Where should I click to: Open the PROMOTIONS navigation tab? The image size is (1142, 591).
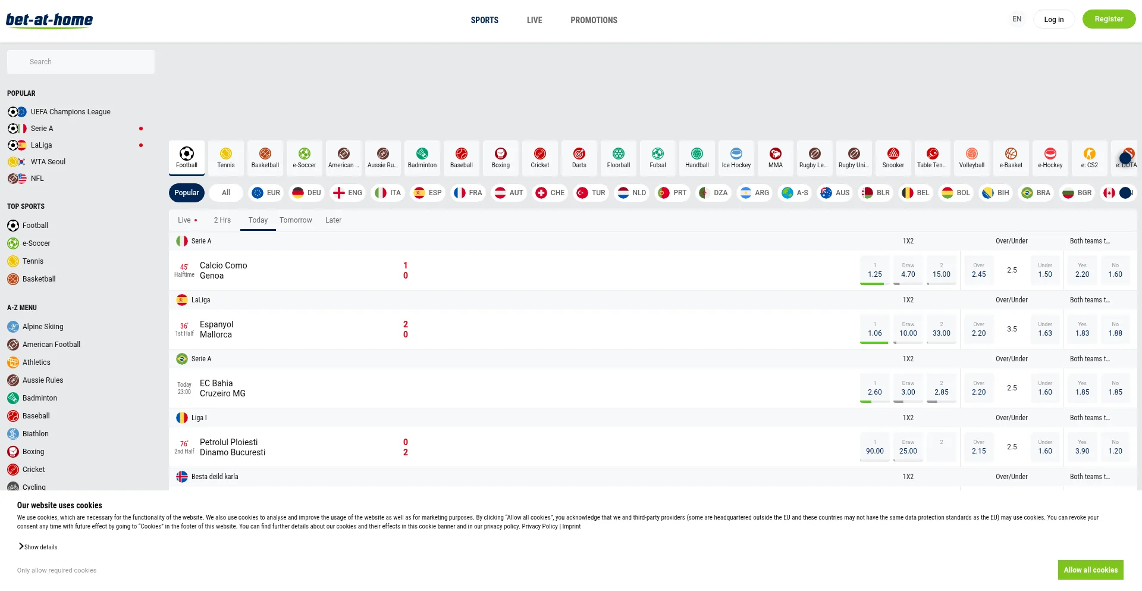(x=594, y=20)
